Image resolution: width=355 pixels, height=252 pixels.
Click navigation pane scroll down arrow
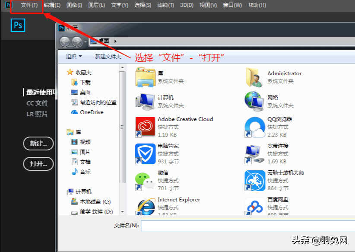[123, 212]
